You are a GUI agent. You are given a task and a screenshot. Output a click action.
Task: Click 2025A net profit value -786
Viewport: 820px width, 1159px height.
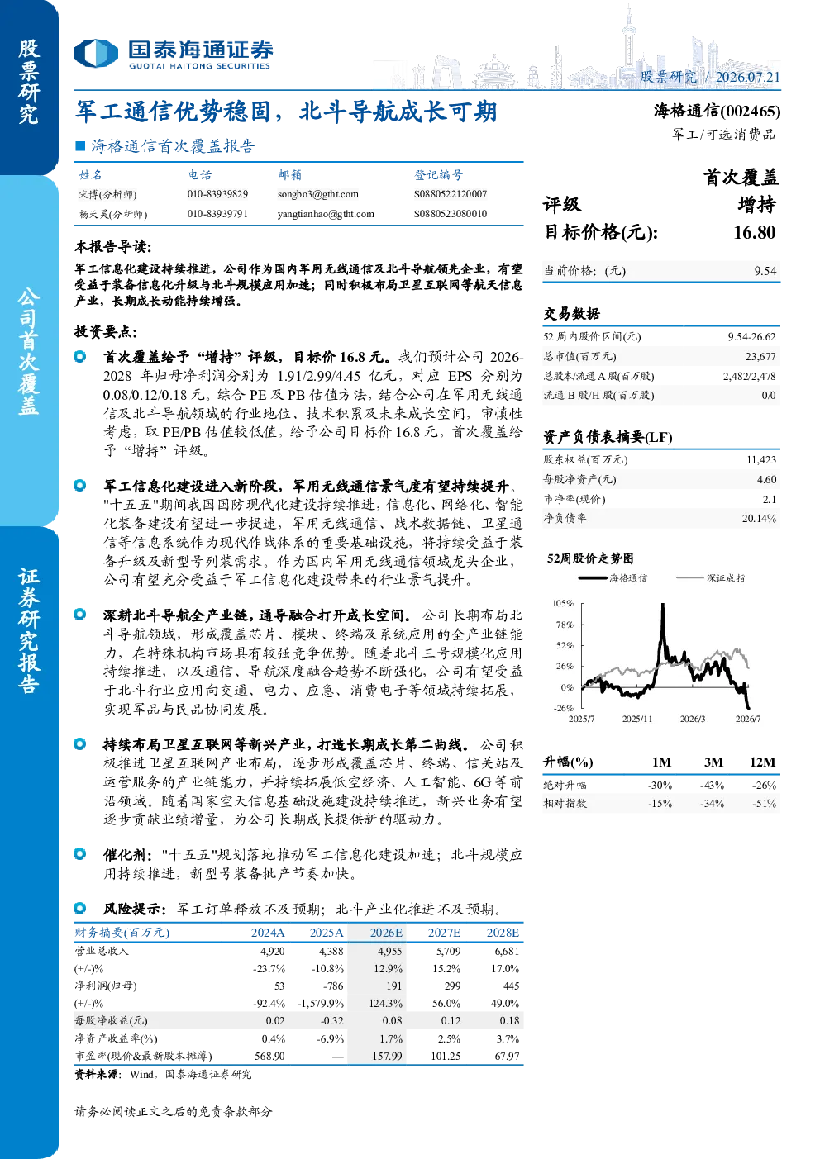pyautogui.click(x=333, y=986)
